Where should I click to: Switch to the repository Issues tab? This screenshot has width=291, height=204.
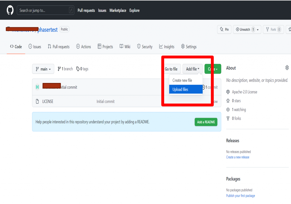click(x=35, y=47)
